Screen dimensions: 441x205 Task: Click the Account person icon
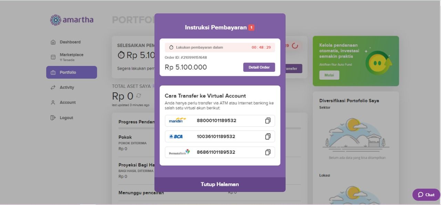pyautogui.click(x=53, y=103)
